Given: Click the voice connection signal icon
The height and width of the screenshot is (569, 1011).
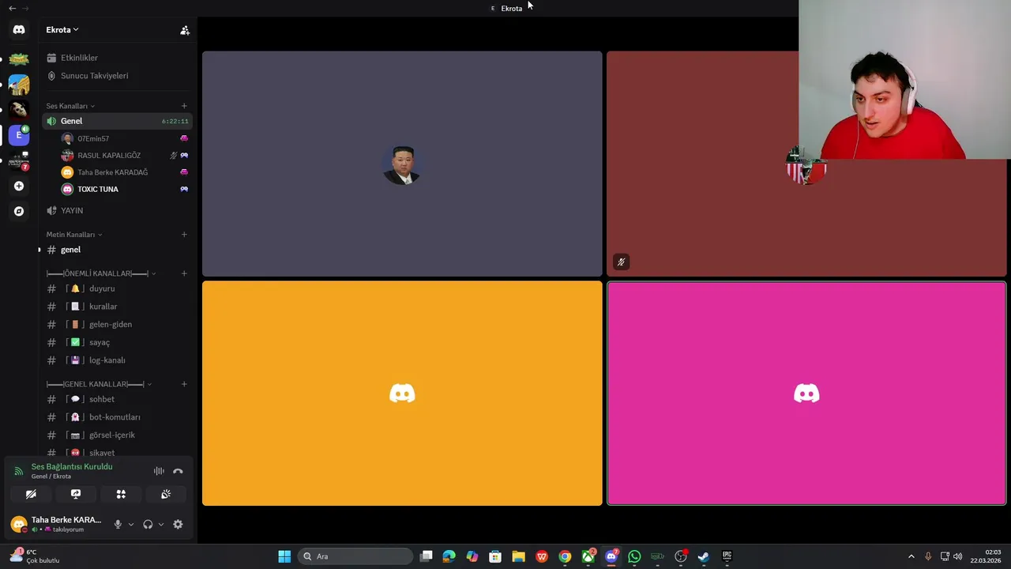Looking at the screenshot, I should click(19, 471).
